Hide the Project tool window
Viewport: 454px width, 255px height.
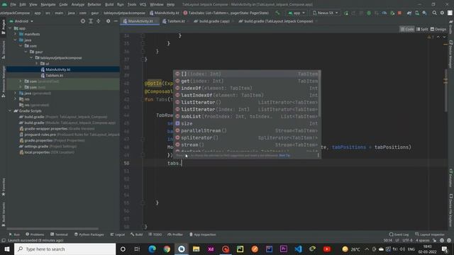(116, 21)
